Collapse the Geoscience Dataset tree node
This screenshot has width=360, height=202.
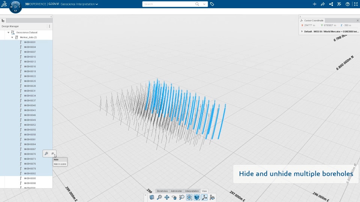click(9, 33)
